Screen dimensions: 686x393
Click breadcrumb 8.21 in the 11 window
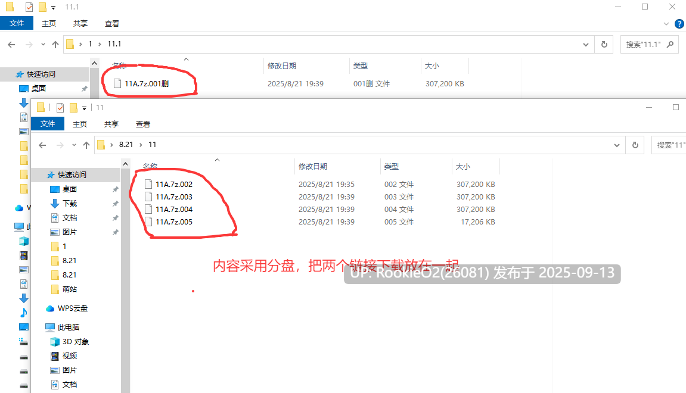pyautogui.click(x=126, y=145)
